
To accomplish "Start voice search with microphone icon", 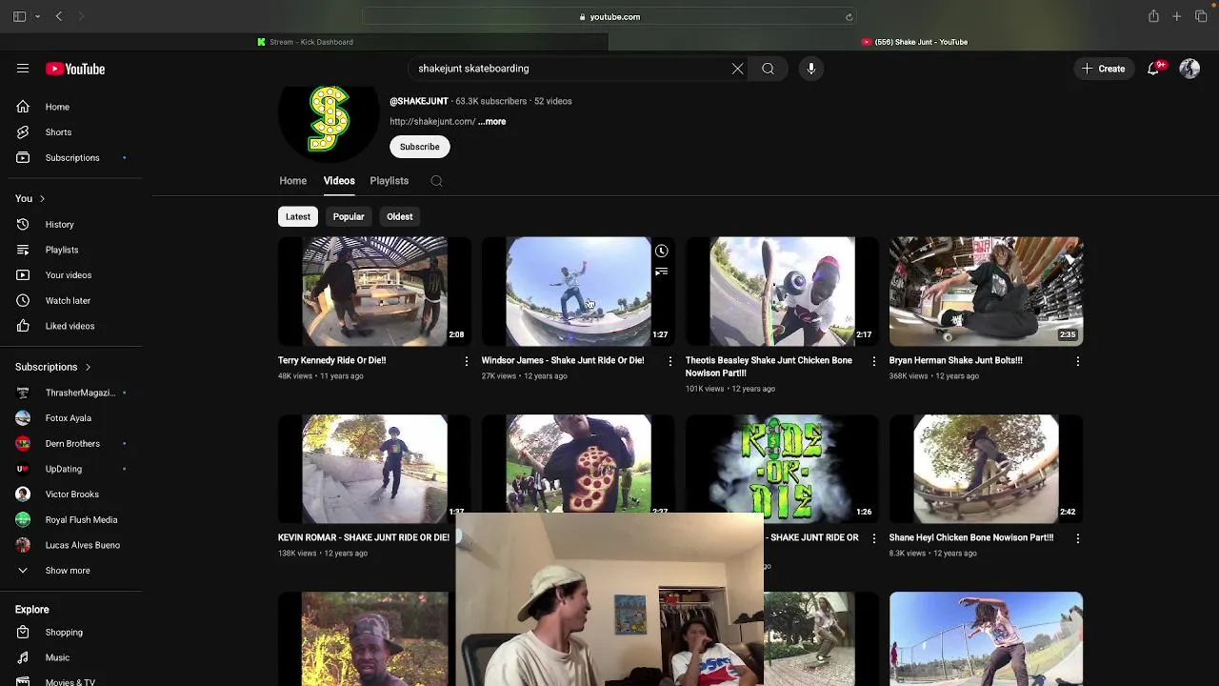I will [811, 69].
